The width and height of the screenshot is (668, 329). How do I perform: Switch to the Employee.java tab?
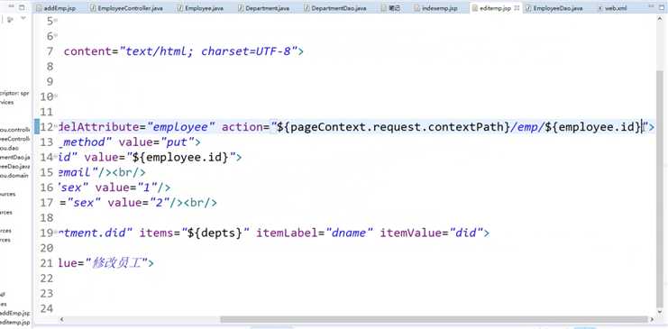coord(201,8)
